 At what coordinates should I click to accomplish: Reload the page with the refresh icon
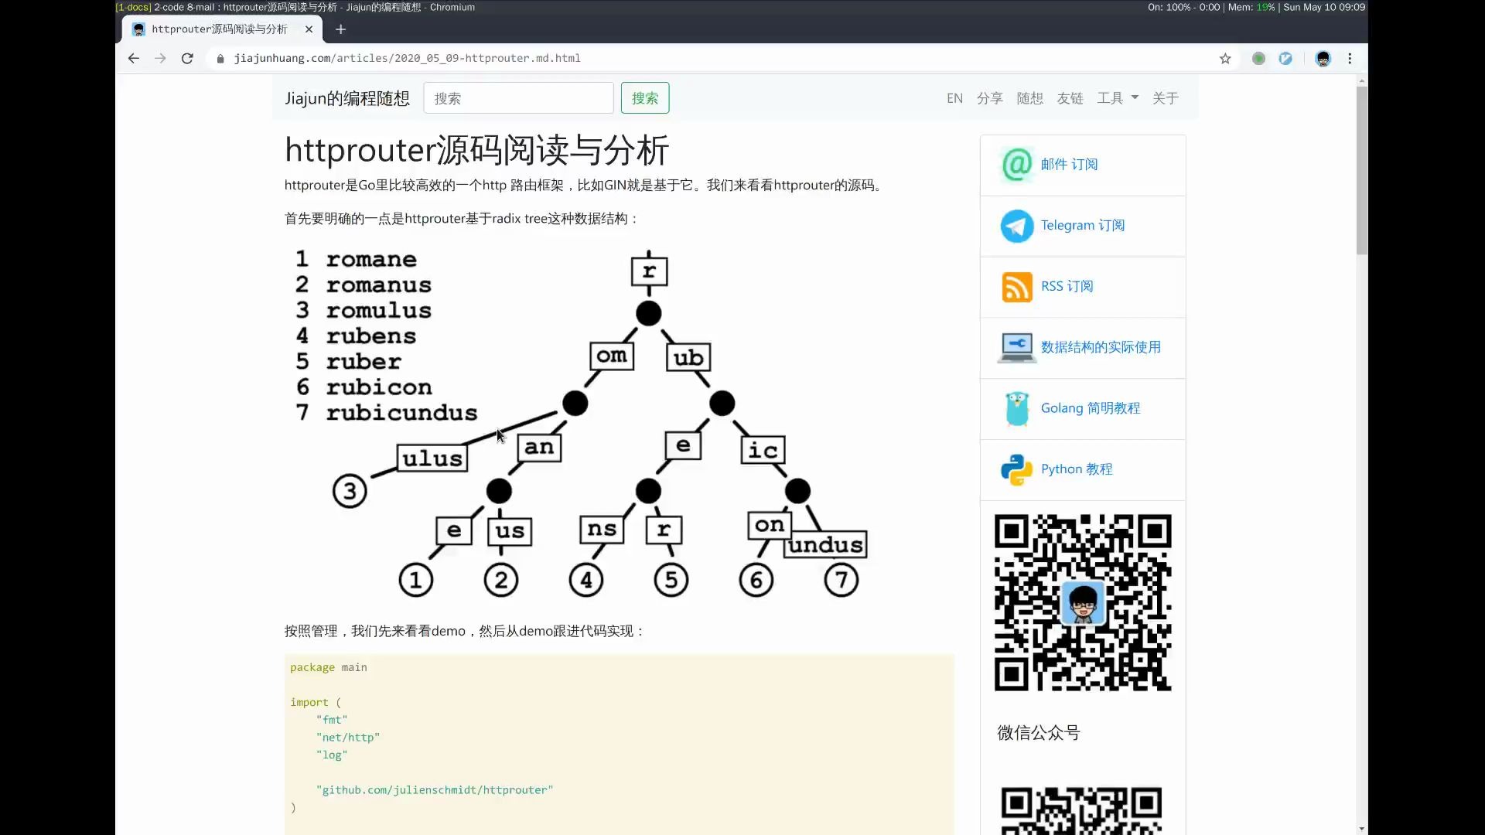tap(186, 58)
